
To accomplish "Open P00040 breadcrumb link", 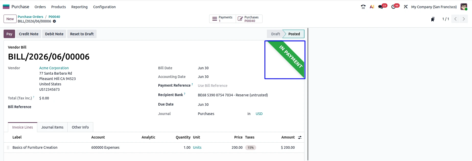I will click(x=54, y=17).
